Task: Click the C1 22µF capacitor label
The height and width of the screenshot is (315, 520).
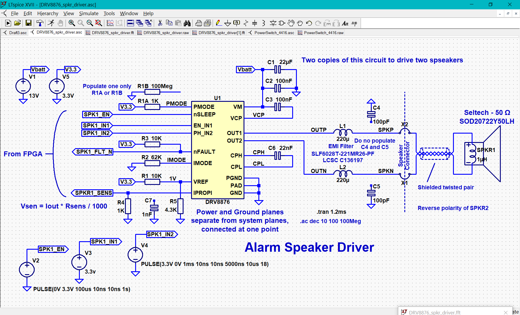Action: click(x=280, y=62)
